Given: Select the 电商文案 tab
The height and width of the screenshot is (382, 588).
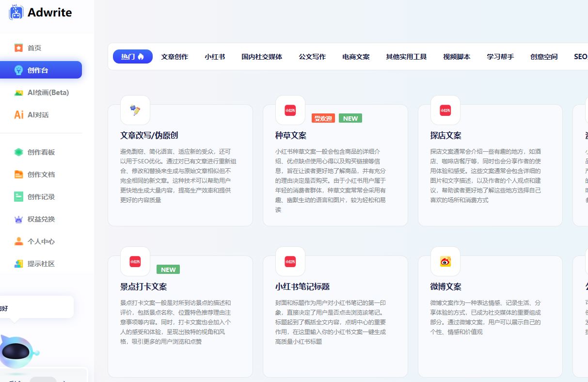Looking at the screenshot, I should pyautogui.click(x=356, y=57).
